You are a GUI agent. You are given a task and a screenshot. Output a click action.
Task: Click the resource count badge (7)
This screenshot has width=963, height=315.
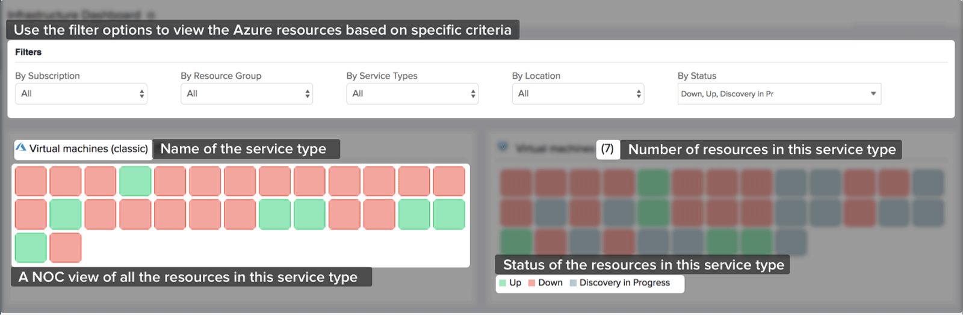coord(607,148)
